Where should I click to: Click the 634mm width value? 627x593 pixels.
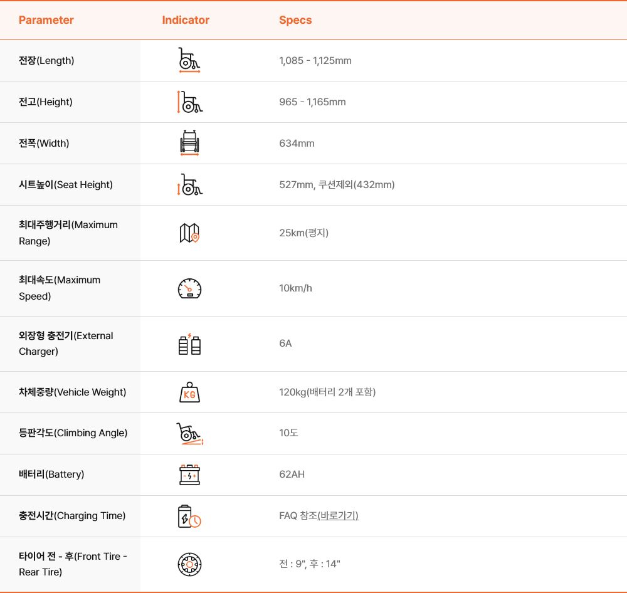[x=297, y=143]
